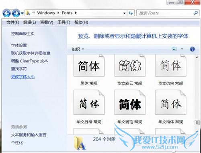Expand arrow after Windows breadcrumb

coord(58,13)
